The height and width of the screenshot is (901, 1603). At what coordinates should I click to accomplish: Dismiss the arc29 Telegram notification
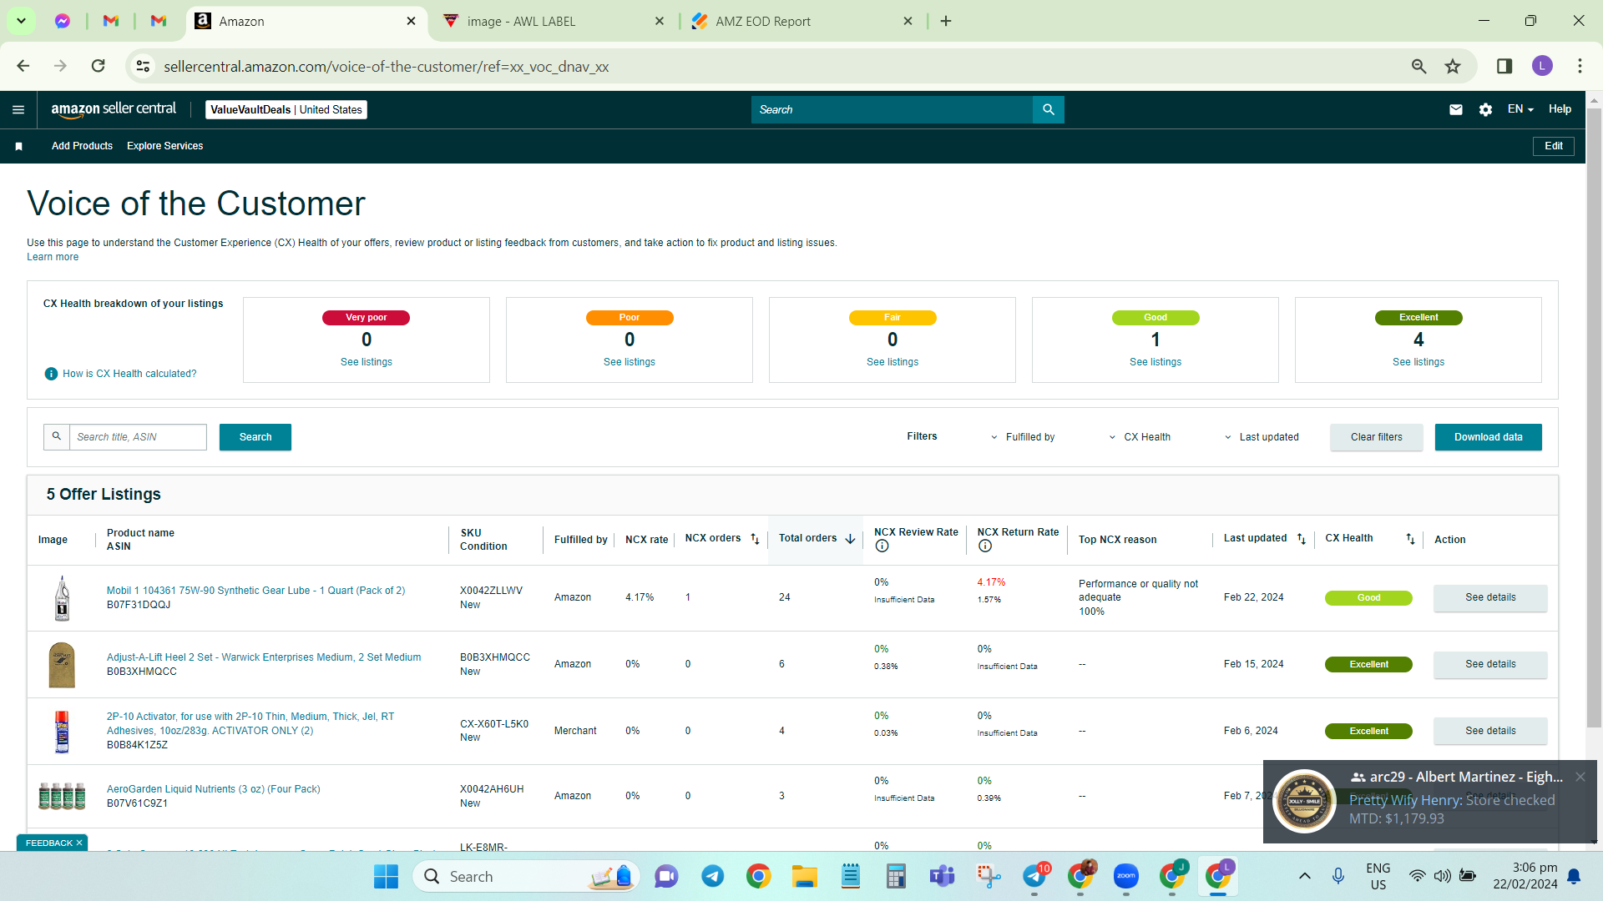(1580, 777)
